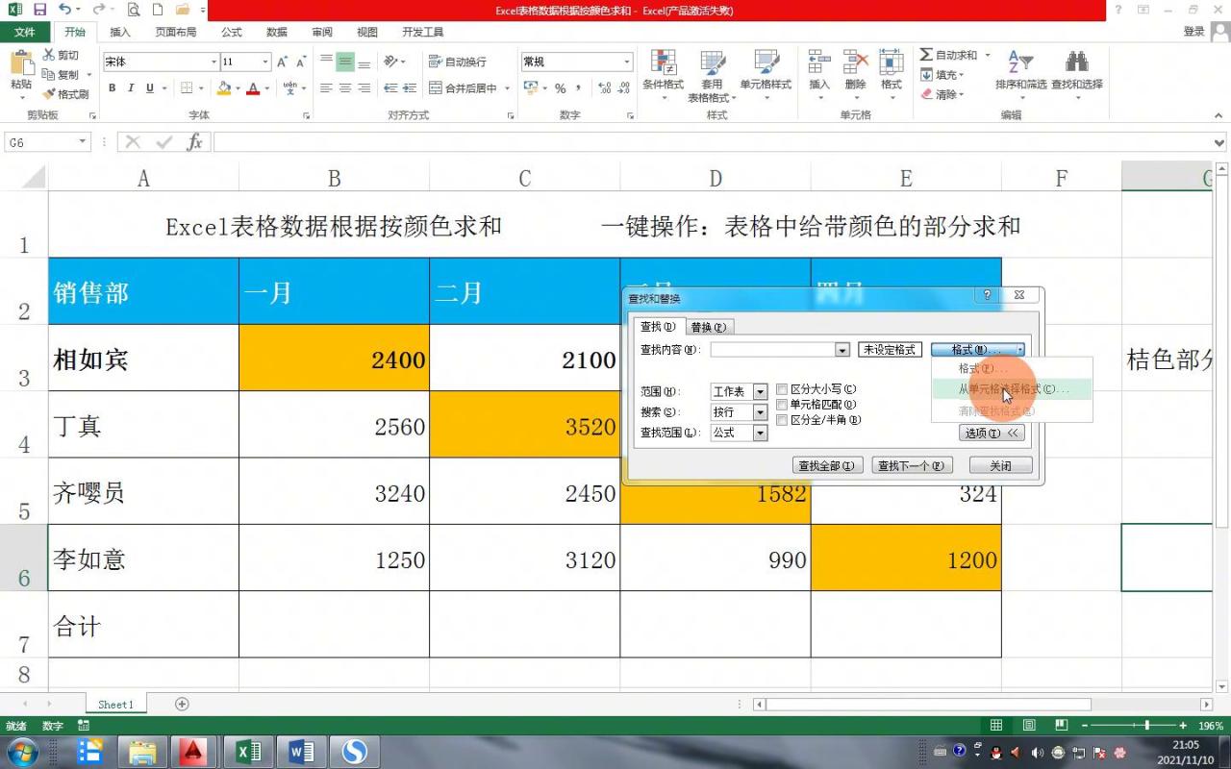The image size is (1231, 769).
Task: Select the Sheet1 worksheet tab
Action: click(x=115, y=705)
